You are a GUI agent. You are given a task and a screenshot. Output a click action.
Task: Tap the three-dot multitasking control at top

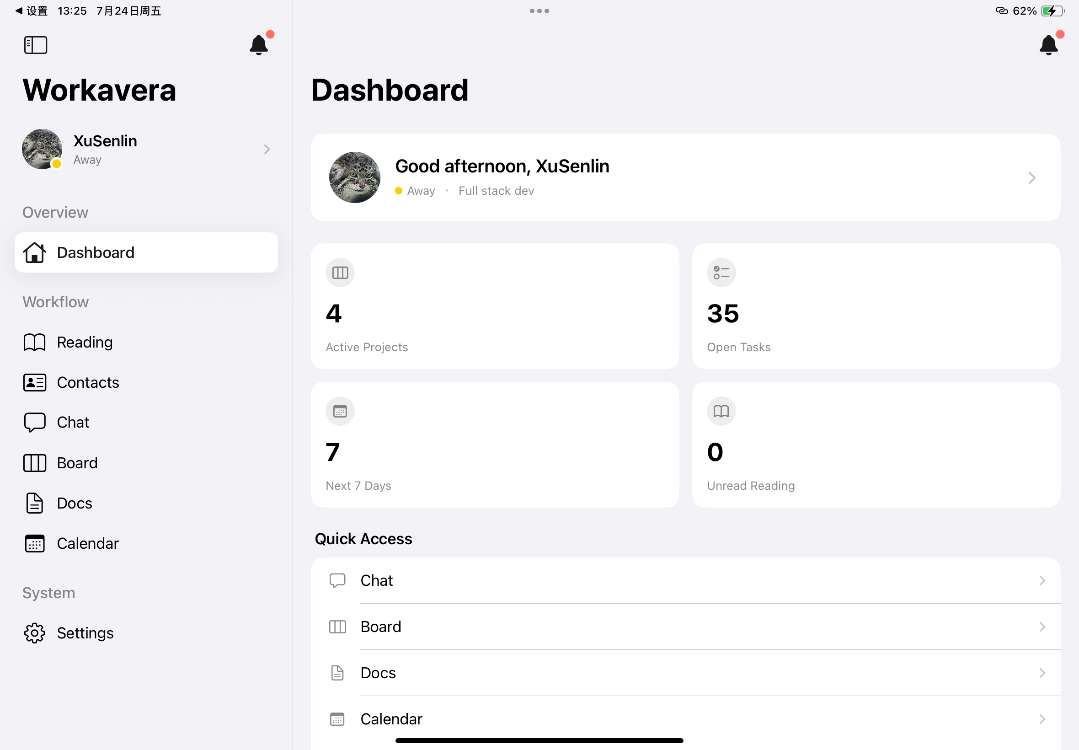tap(539, 11)
